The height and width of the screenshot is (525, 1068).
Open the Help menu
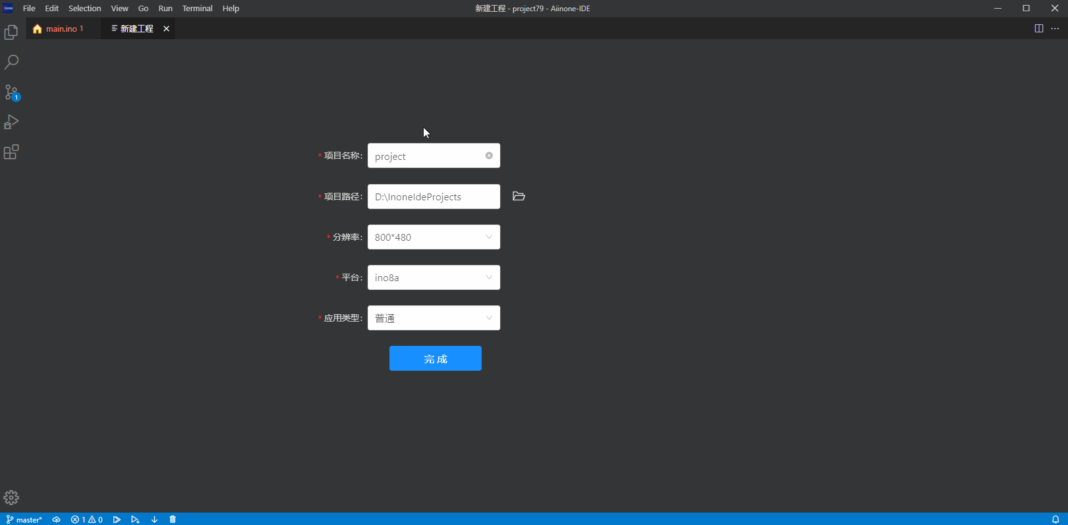[x=231, y=8]
